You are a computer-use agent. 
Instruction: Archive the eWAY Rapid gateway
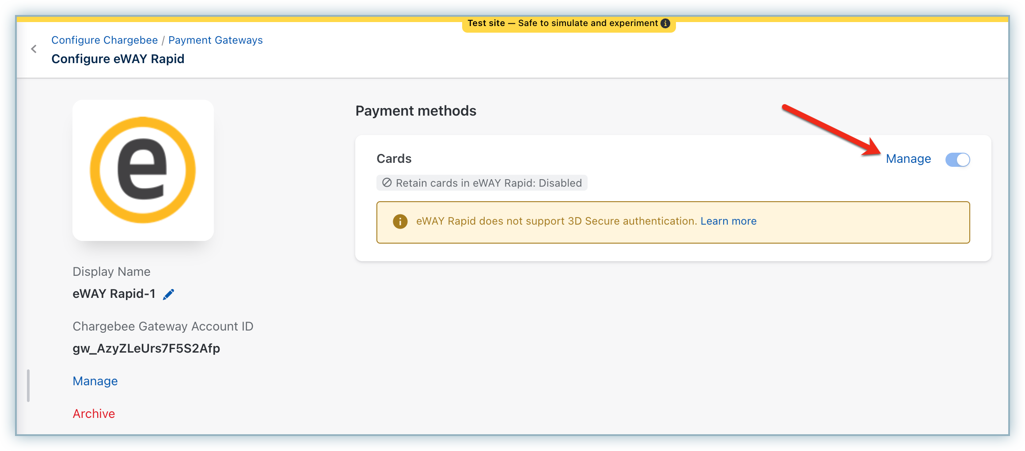click(94, 413)
